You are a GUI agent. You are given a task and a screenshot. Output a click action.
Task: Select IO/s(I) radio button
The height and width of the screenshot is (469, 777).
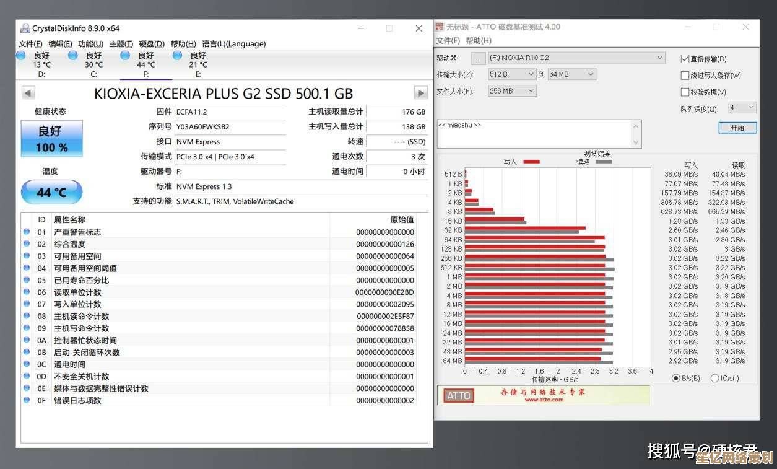point(714,378)
